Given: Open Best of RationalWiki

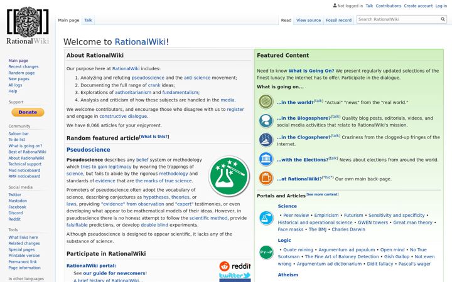Looking at the screenshot, I should click(27, 152).
